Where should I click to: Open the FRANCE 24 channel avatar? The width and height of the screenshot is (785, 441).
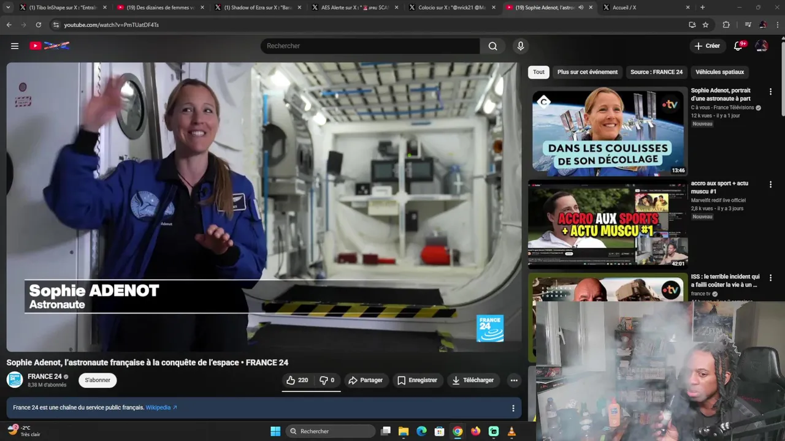[x=15, y=380]
